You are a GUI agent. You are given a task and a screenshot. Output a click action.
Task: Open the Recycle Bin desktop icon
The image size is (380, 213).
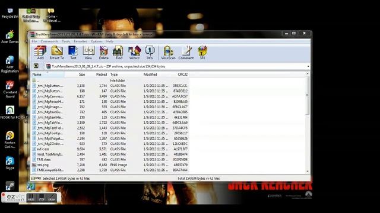coord(10,14)
